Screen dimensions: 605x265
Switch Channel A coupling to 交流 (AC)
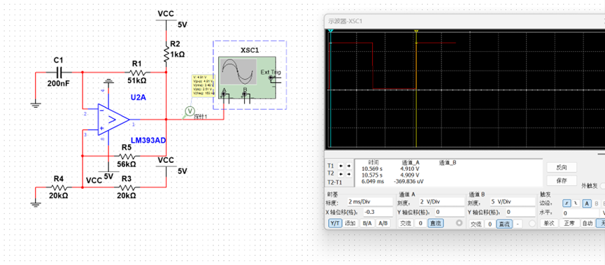click(406, 223)
